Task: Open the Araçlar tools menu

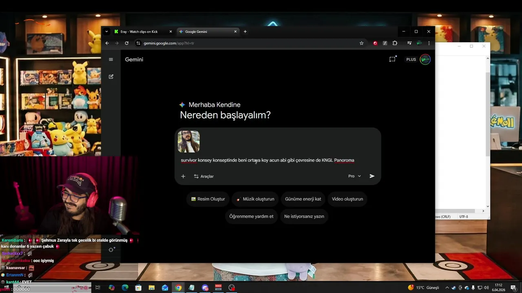Action: 204,176
